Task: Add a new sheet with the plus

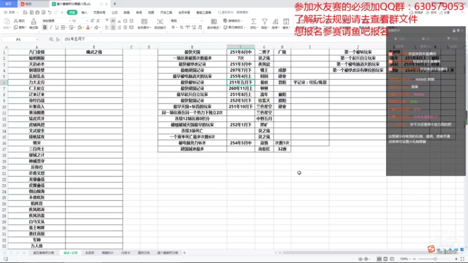Action: point(184,253)
